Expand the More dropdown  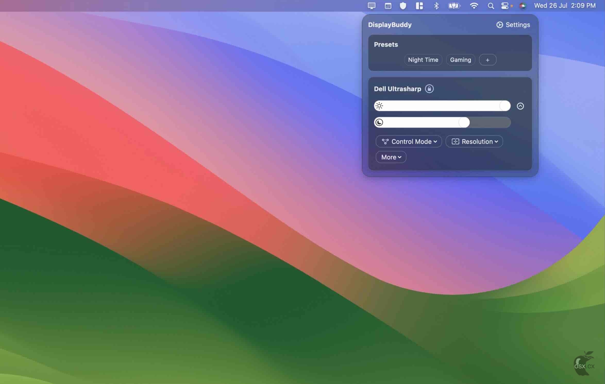391,157
